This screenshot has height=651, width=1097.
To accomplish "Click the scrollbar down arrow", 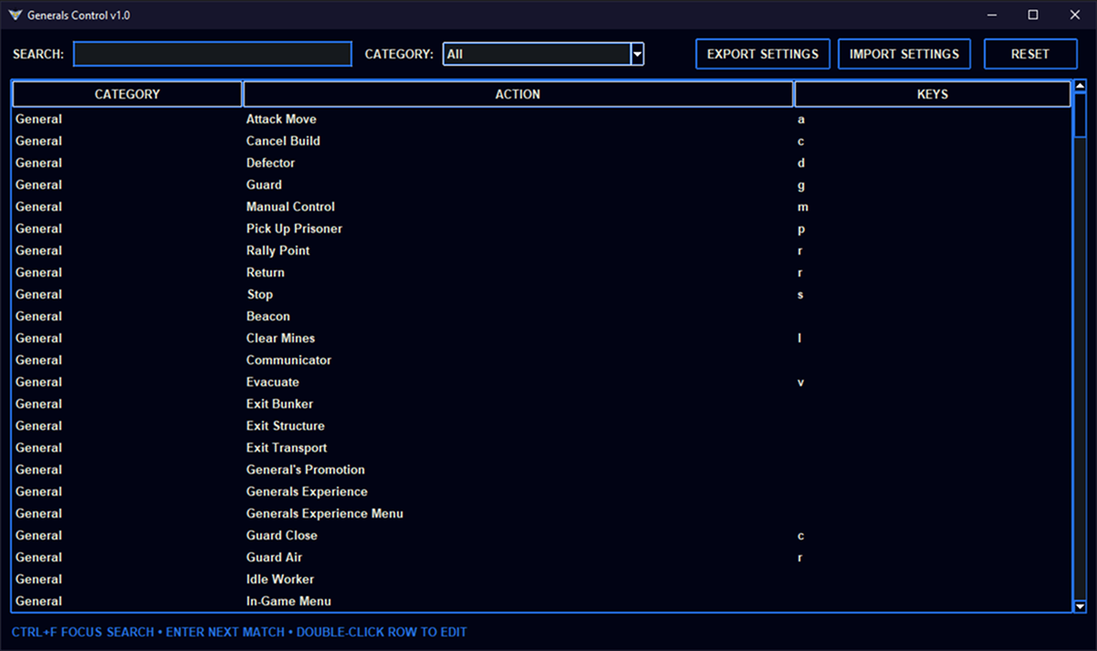I will (x=1080, y=606).
